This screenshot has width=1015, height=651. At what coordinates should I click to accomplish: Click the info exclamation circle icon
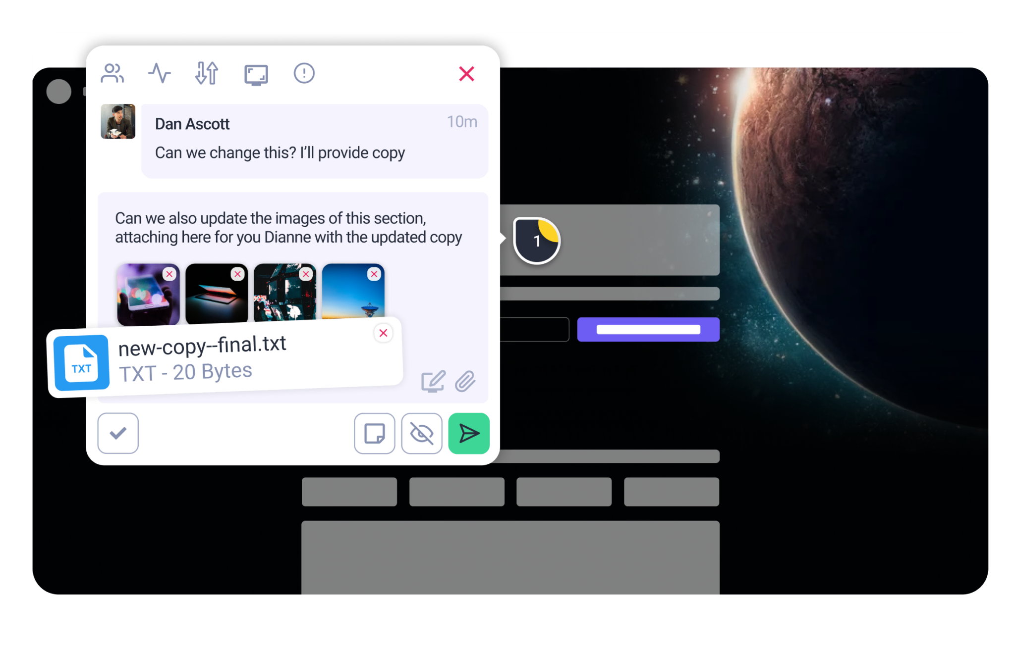(x=304, y=73)
